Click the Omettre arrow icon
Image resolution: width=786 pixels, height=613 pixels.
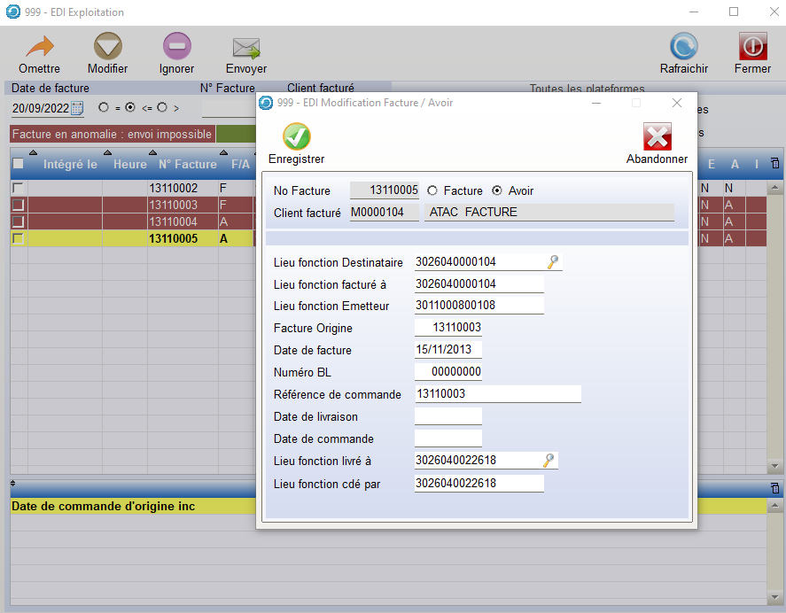point(39,48)
